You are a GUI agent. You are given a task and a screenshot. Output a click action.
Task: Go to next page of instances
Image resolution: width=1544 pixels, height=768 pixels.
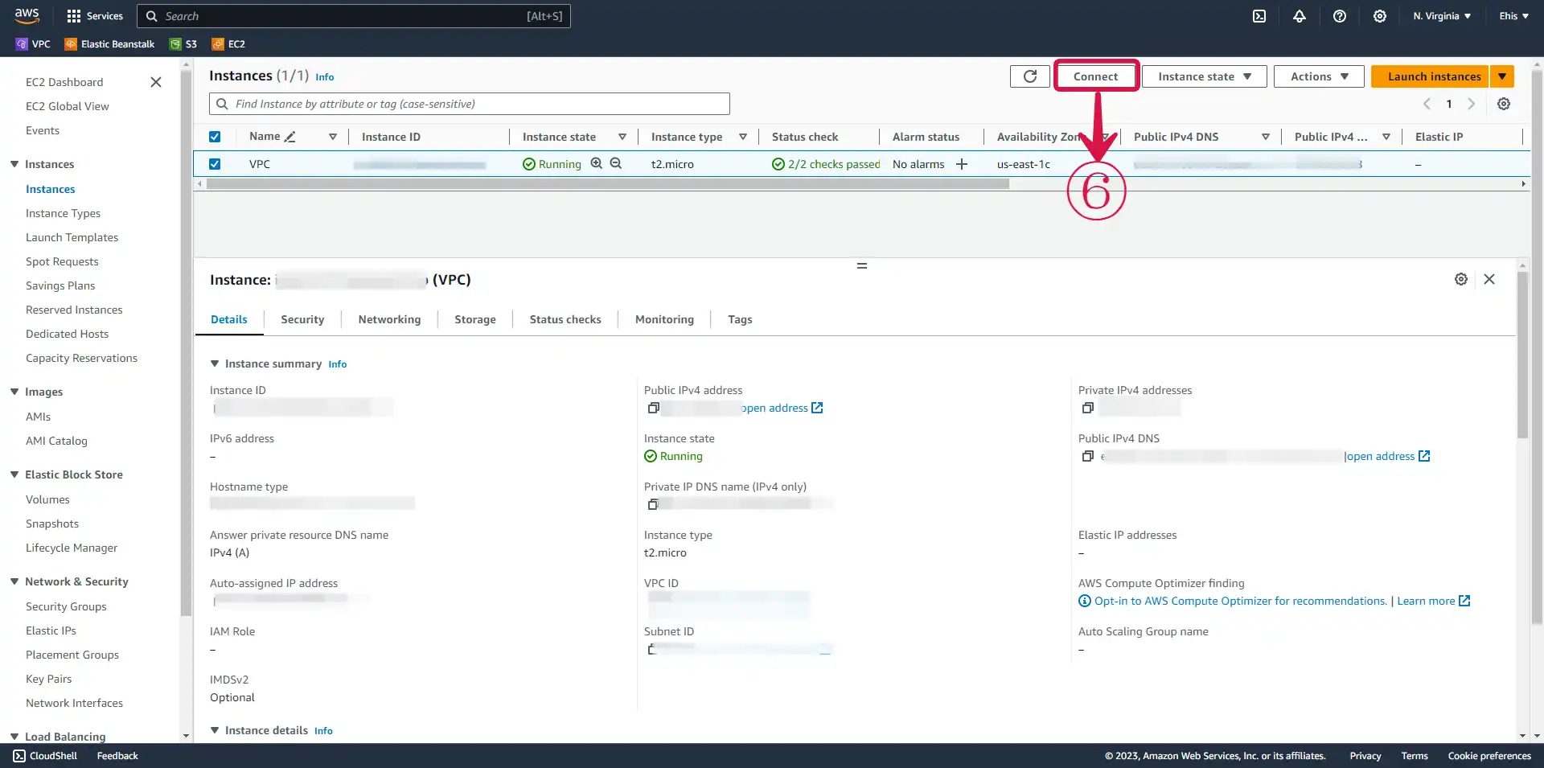(1472, 104)
